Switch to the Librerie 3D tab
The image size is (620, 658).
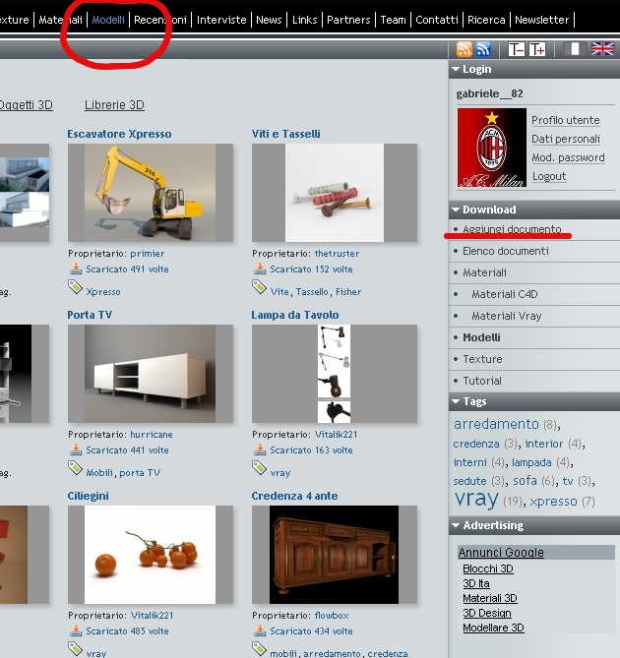[x=114, y=105]
